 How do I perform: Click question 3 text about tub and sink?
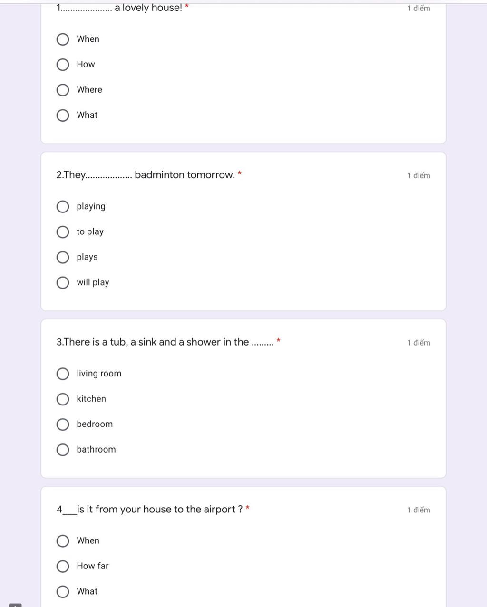(x=165, y=342)
